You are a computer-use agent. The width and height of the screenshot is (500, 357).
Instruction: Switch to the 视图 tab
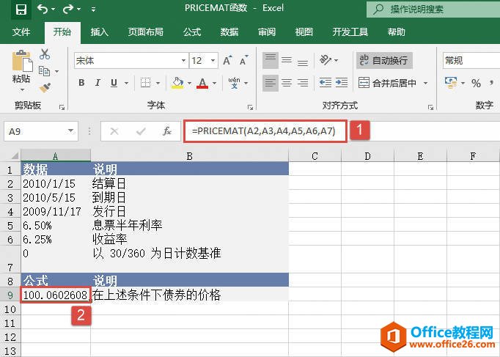(x=304, y=32)
